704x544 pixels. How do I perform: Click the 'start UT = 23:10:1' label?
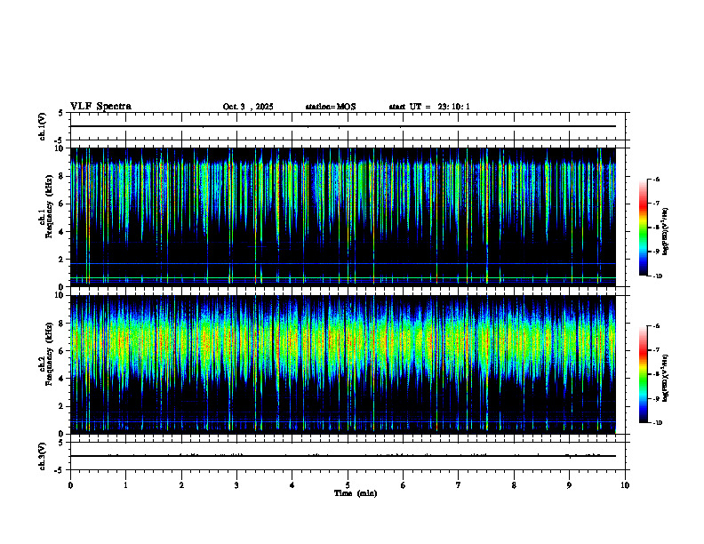pos(429,107)
